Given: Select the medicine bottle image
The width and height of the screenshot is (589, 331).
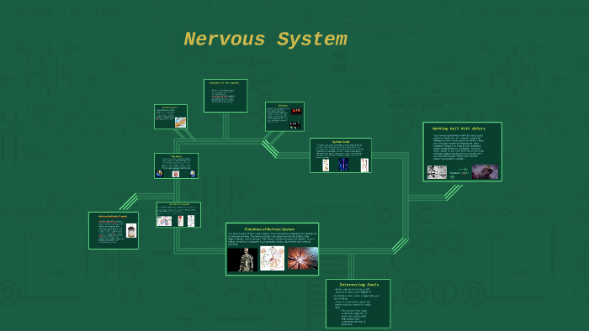Looking at the screenshot, I should coord(131,230).
